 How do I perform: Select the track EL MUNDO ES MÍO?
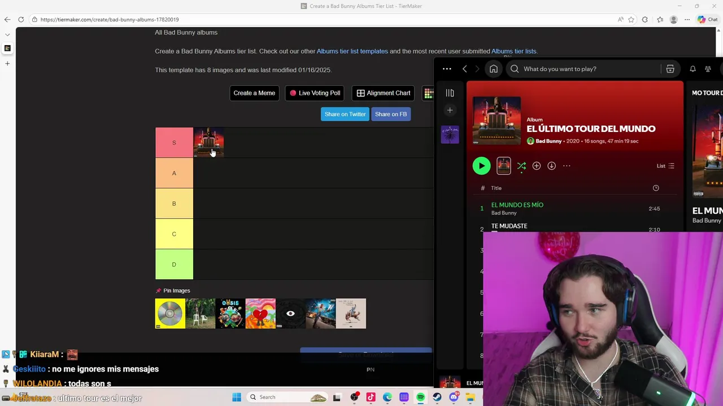[x=517, y=205]
